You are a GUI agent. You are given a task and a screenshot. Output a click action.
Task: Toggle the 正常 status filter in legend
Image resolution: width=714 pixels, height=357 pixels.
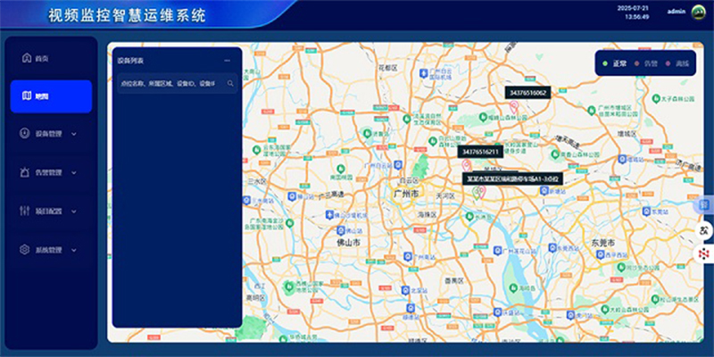click(x=614, y=64)
